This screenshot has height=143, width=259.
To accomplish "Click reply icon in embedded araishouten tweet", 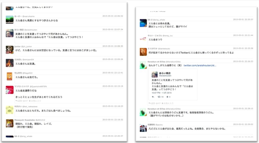I will click(x=153, y=97).
